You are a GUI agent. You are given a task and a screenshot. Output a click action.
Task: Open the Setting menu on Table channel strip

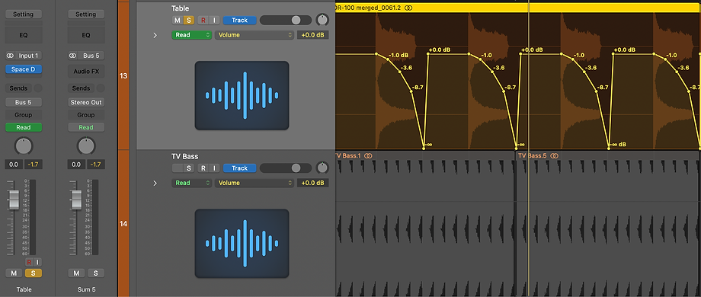point(24,14)
